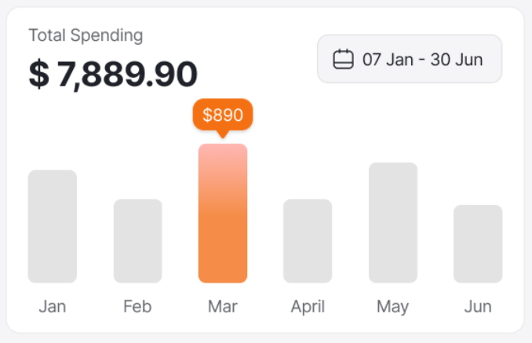
Task: Click the highlighted orange March bar
Action: pos(223,213)
